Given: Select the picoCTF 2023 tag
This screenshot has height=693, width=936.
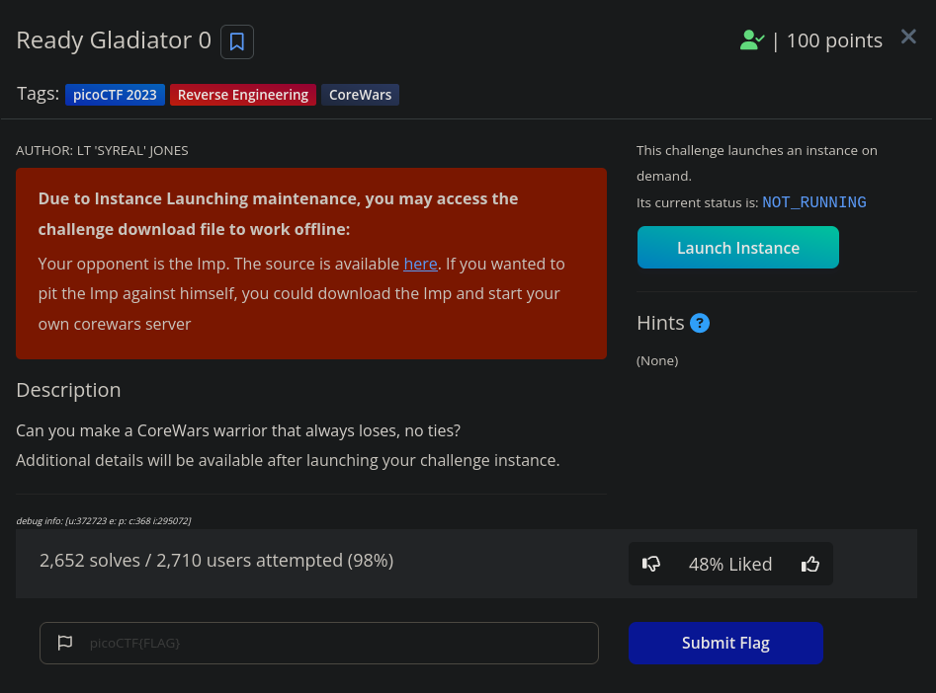Looking at the screenshot, I should tap(115, 95).
